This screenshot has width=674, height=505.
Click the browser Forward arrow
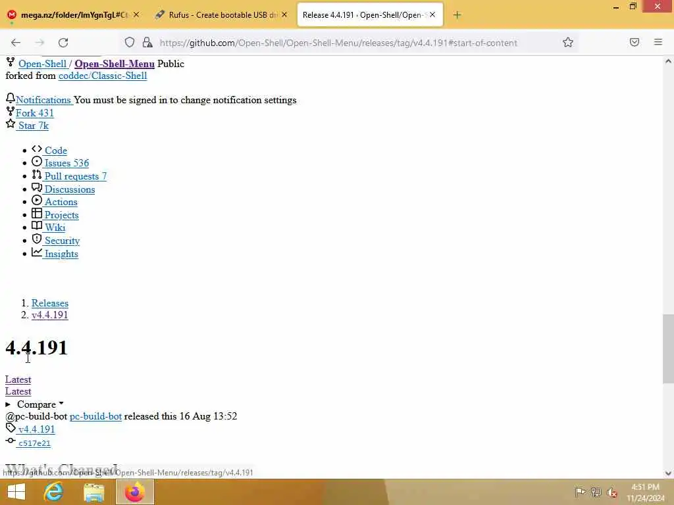pyautogui.click(x=39, y=43)
